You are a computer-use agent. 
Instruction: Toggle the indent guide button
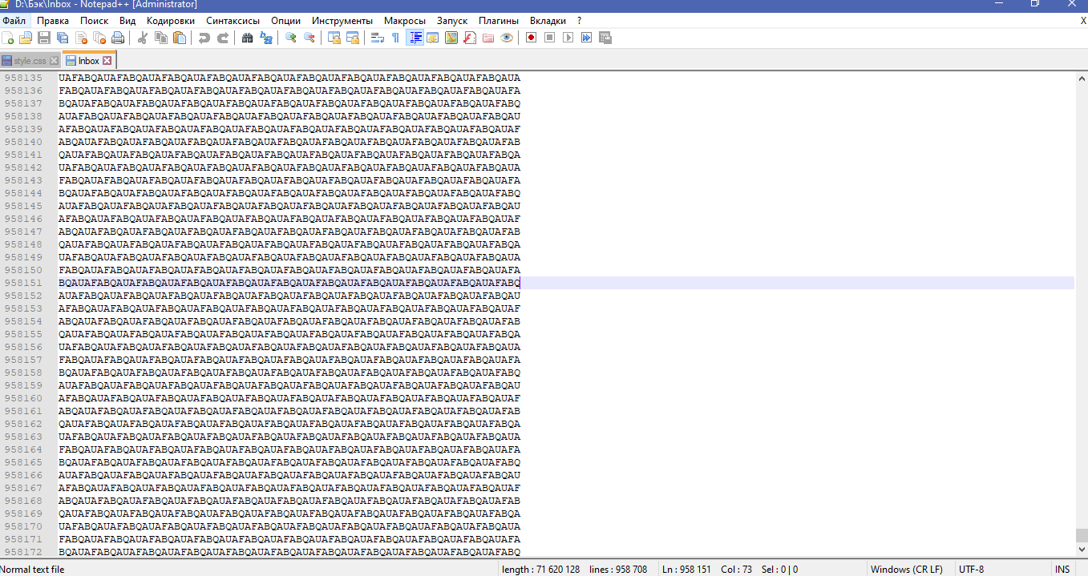(415, 38)
